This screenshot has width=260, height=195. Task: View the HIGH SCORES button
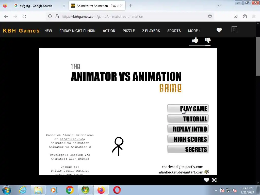[188, 139]
